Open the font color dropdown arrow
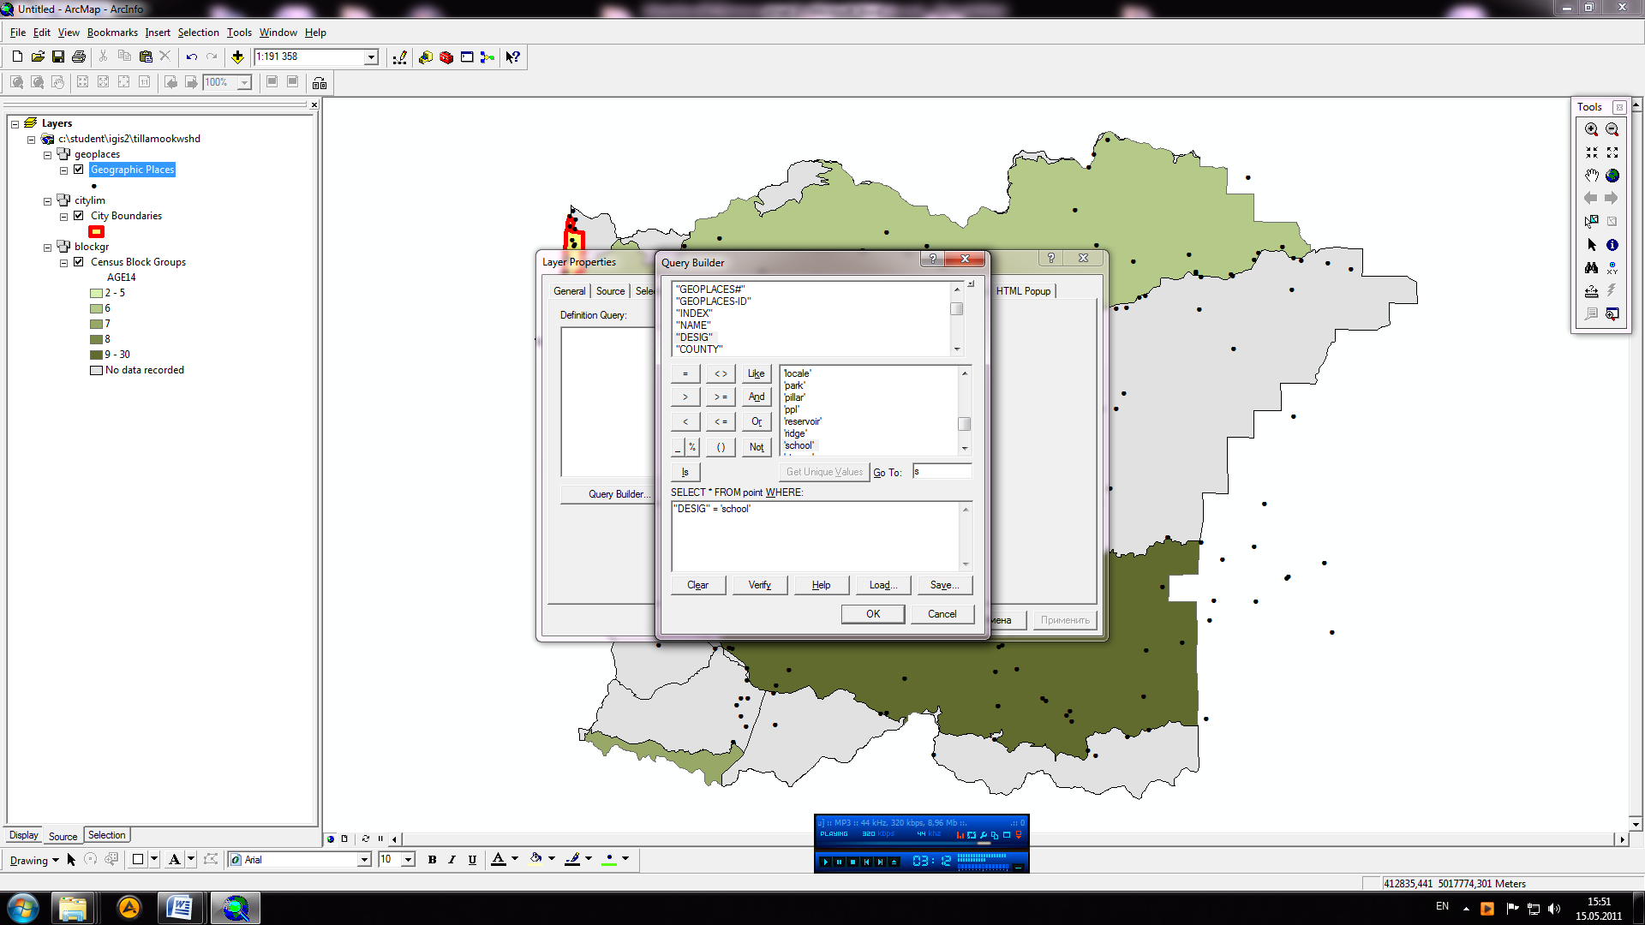The width and height of the screenshot is (1645, 925). click(x=515, y=859)
